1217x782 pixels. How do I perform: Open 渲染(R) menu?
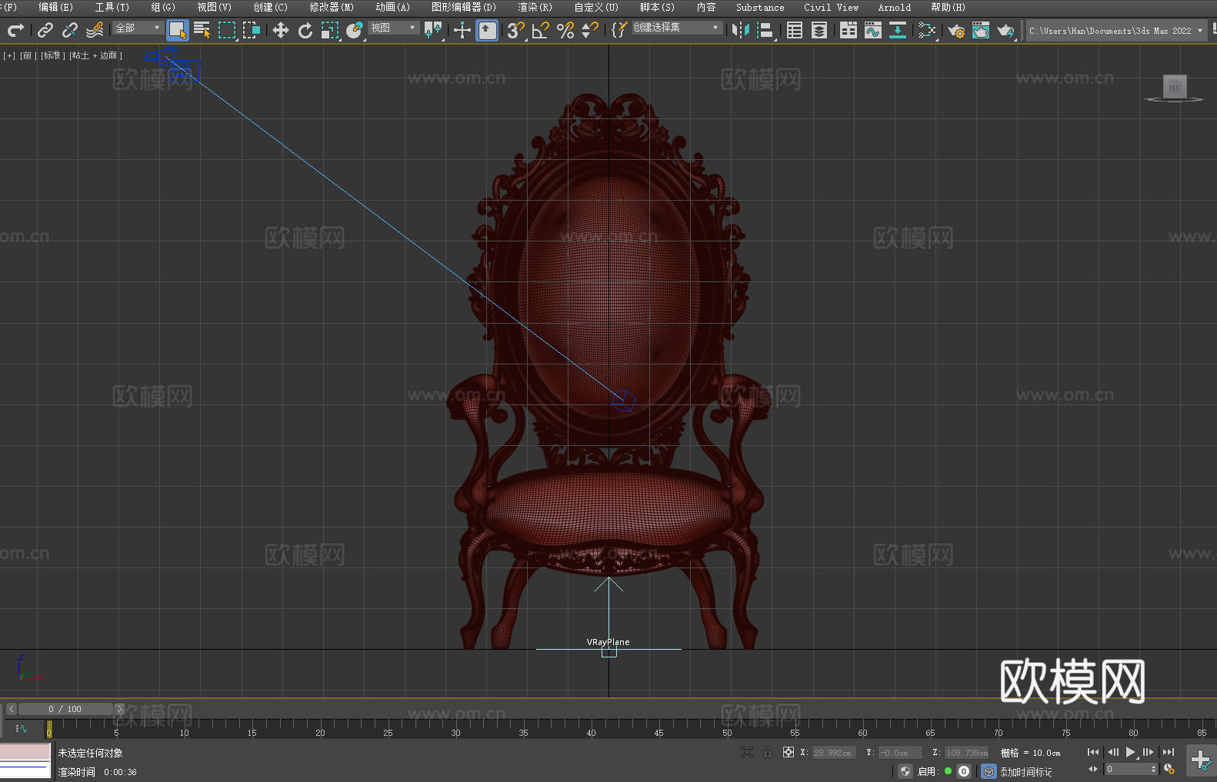tap(535, 7)
